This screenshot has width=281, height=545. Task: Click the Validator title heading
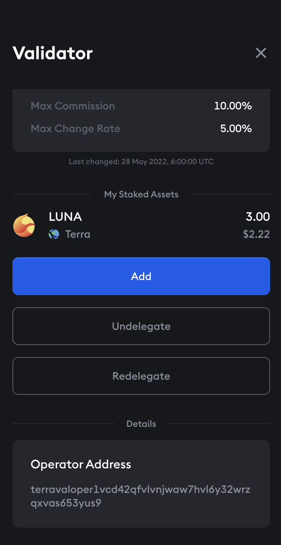click(53, 53)
